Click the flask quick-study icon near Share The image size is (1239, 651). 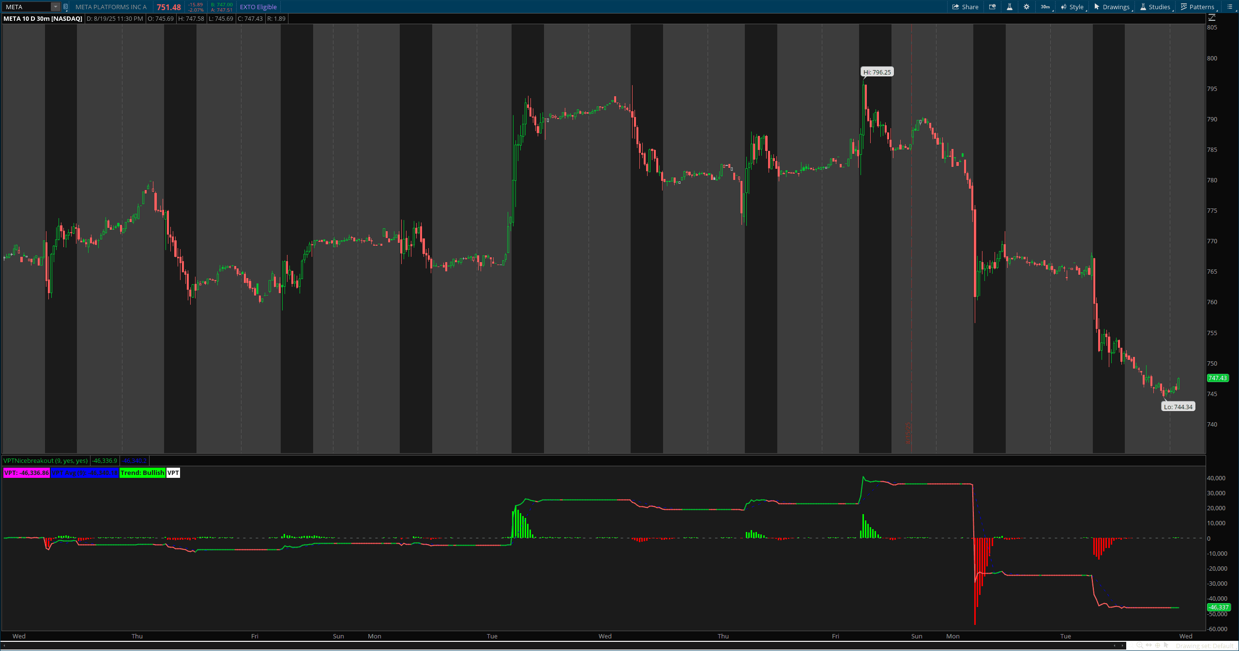(1010, 7)
